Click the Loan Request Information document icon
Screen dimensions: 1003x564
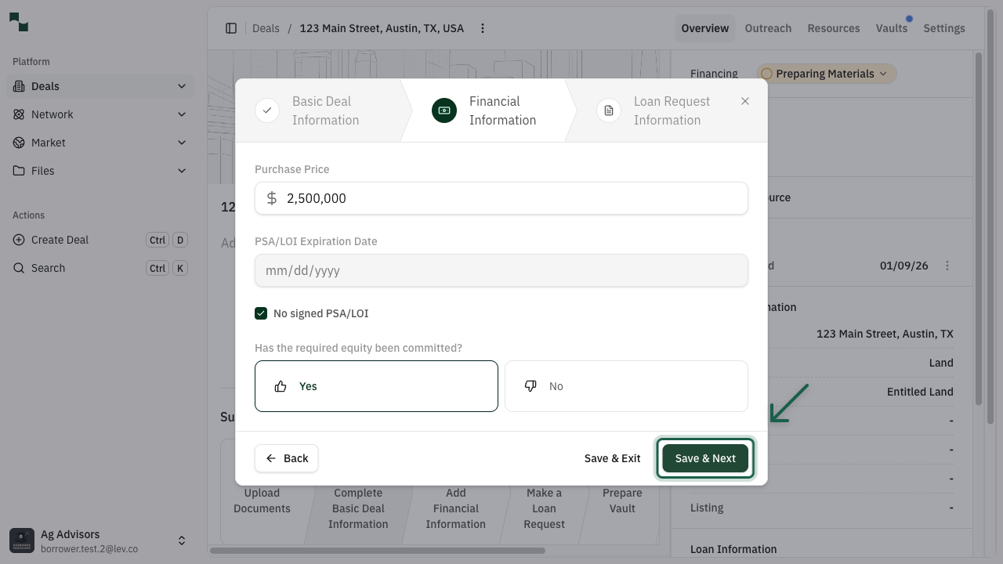[609, 110]
